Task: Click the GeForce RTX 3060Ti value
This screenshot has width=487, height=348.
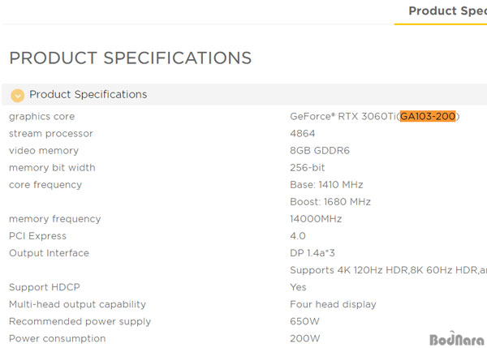Action: coord(343,117)
